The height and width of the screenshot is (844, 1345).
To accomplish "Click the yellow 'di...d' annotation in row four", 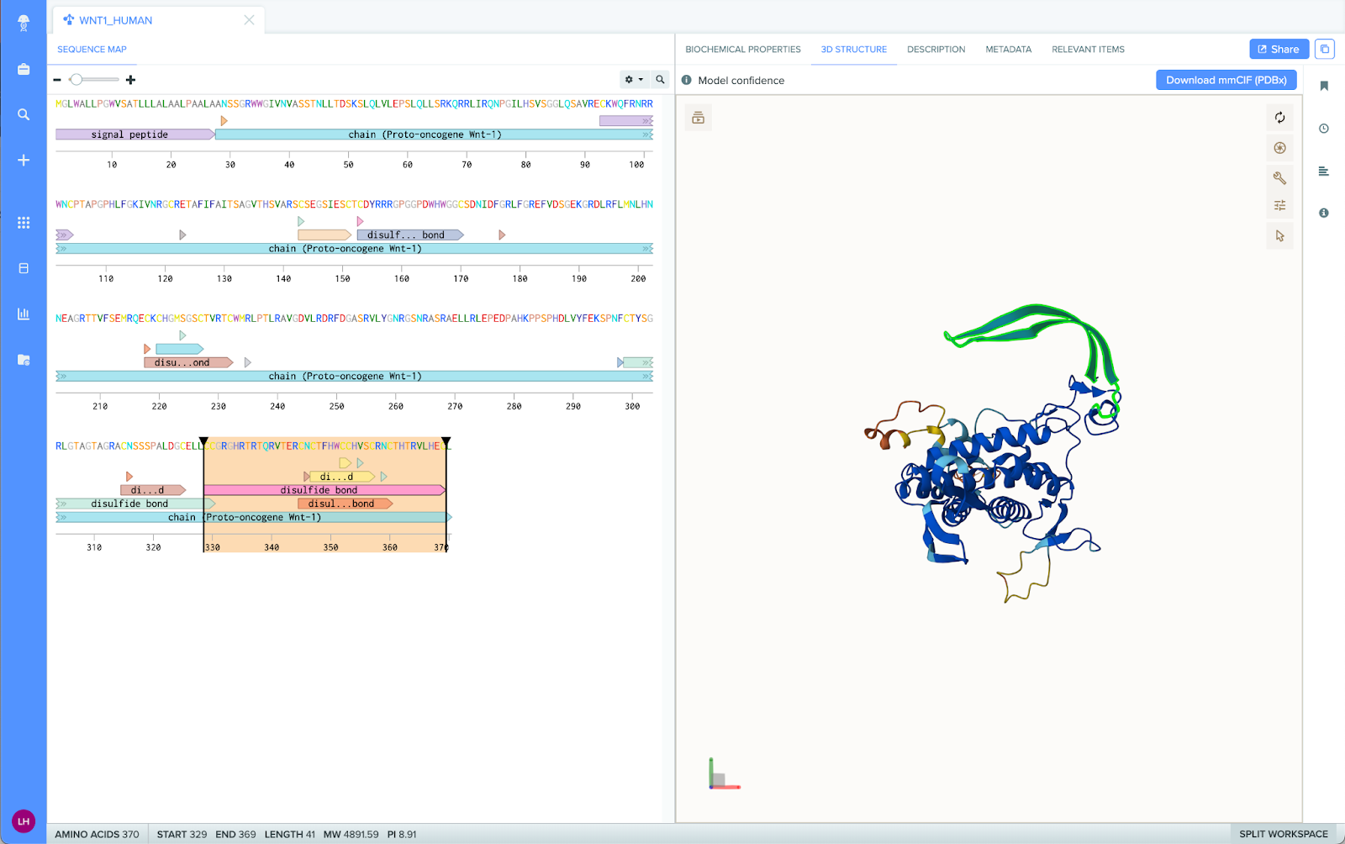I will tap(341, 477).
